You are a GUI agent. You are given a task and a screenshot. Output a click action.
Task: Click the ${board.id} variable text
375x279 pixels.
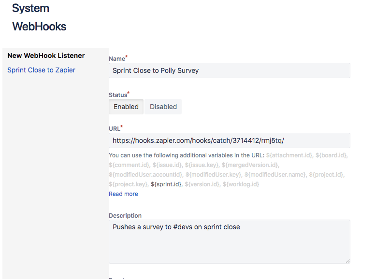(332, 155)
